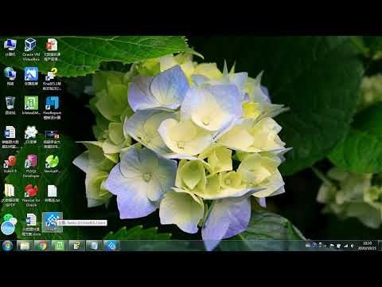Open the folder icon on desktop

10,195
